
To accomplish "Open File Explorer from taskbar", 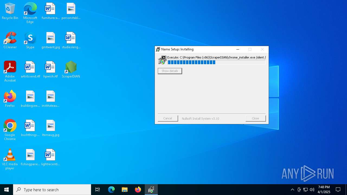I will pos(125,190).
